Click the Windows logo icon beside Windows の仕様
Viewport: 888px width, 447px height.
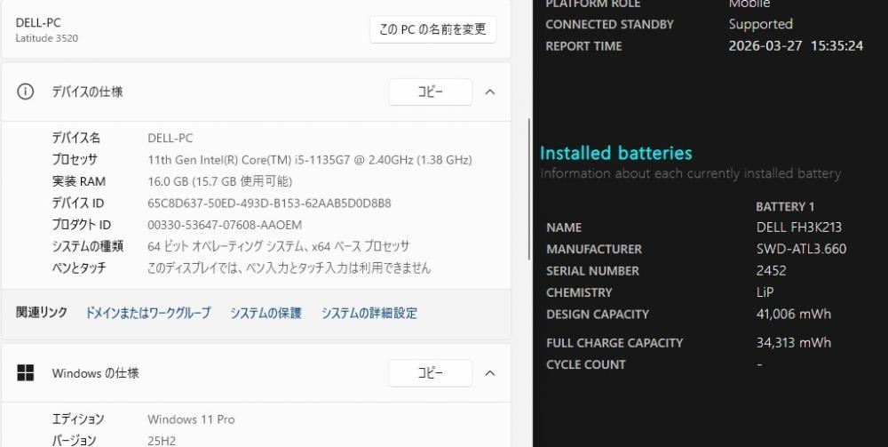pos(26,372)
